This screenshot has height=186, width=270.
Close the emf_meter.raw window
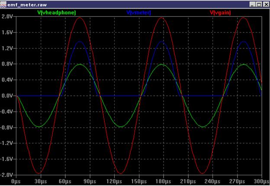coord(266,4)
